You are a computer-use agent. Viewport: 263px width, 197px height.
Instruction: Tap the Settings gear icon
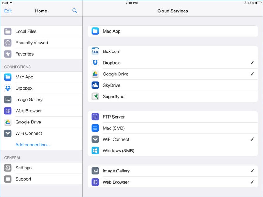(x=8, y=168)
